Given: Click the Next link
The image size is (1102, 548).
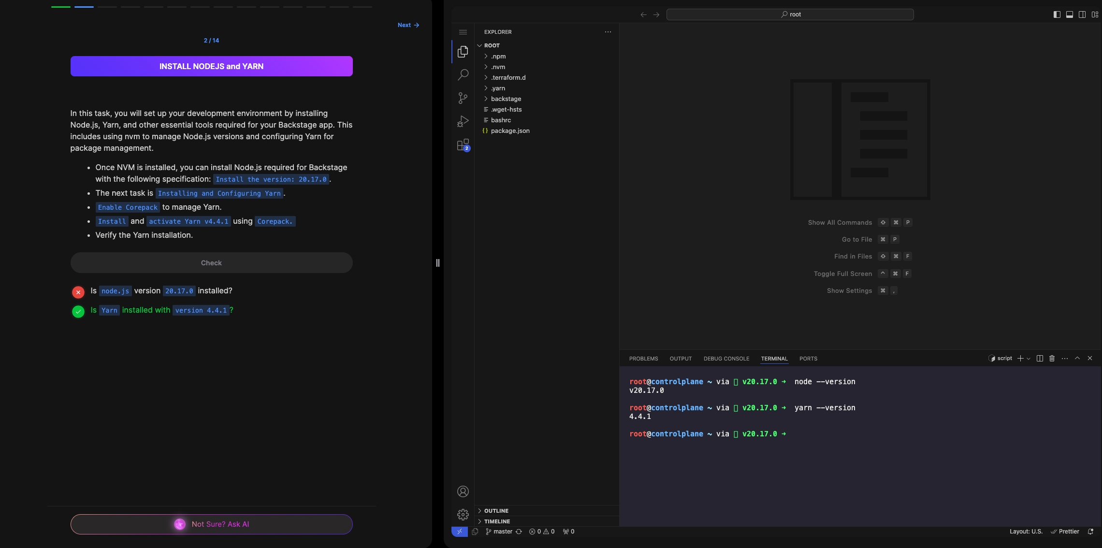Looking at the screenshot, I should point(408,25).
